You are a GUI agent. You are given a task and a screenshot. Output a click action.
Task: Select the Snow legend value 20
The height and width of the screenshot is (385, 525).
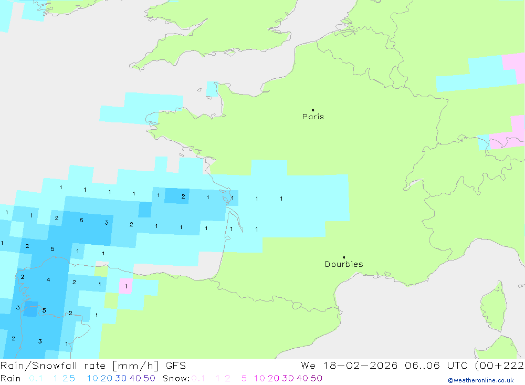[274, 378]
